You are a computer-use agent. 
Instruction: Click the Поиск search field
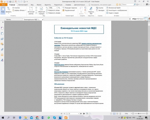128,4
